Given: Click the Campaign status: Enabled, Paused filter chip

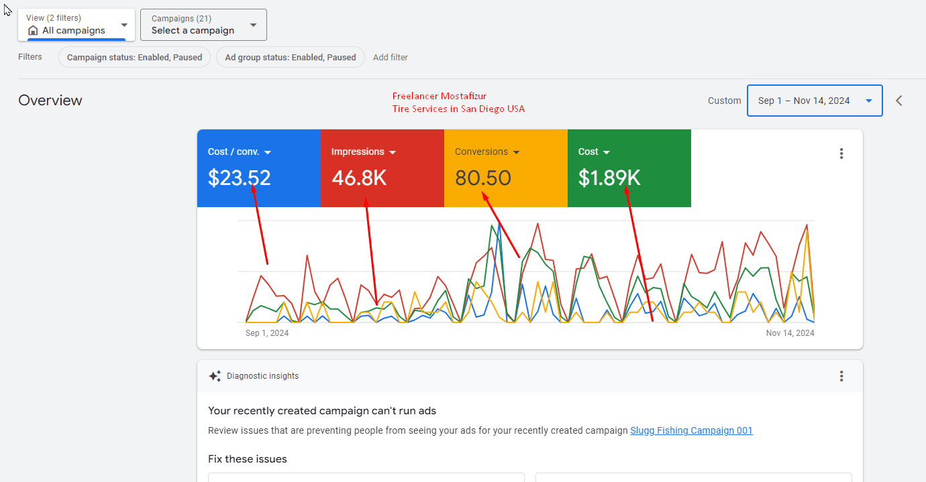Looking at the screenshot, I should [x=134, y=57].
